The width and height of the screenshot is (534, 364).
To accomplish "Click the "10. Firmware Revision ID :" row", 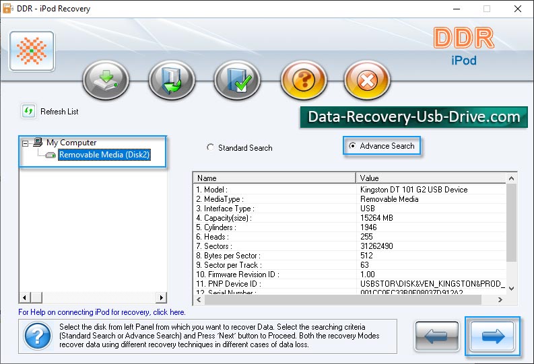I will pyautogui.click(x=349, y=275).
